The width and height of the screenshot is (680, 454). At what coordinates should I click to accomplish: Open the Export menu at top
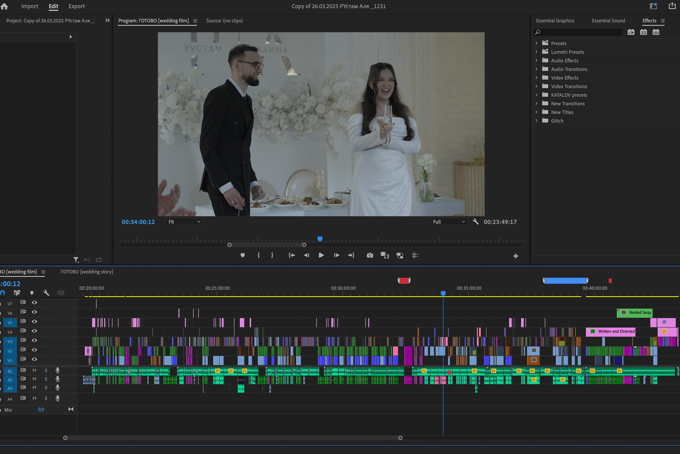point(76,6)
